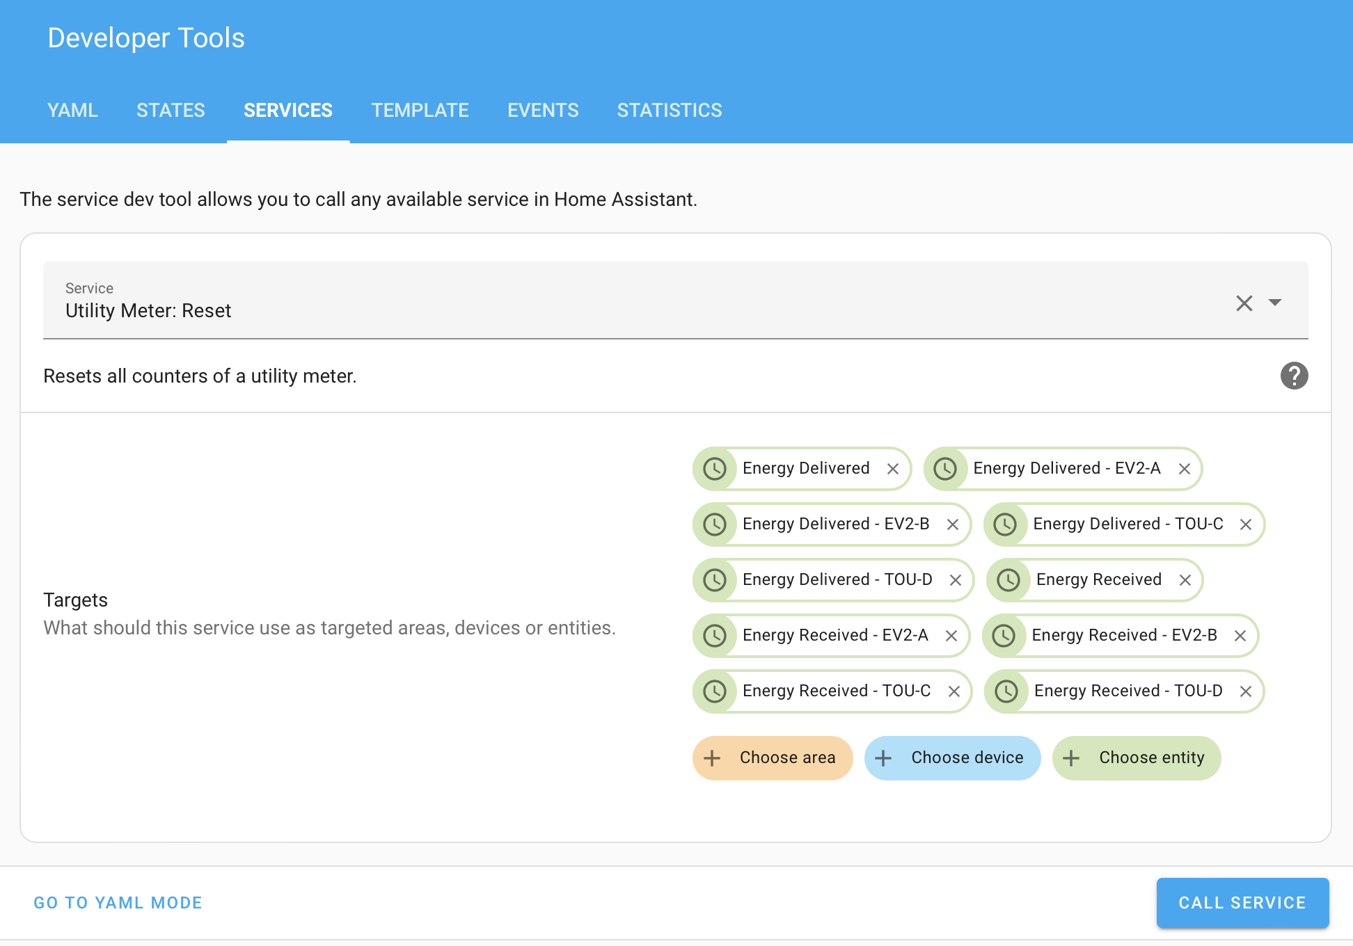This screenshot has width=1353, height=946.
Task: Open the TEMPLATE tab
Action: [420, 110]
